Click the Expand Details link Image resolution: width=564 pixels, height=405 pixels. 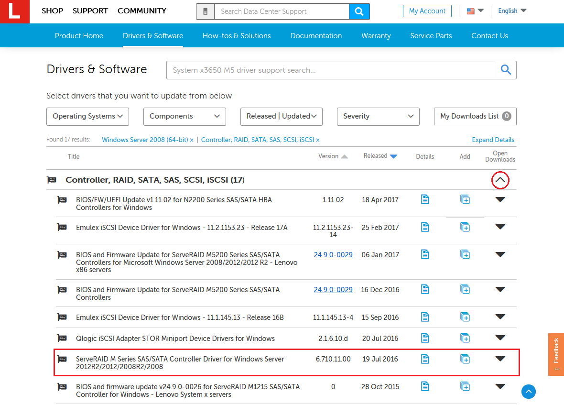tap(493, 140)
